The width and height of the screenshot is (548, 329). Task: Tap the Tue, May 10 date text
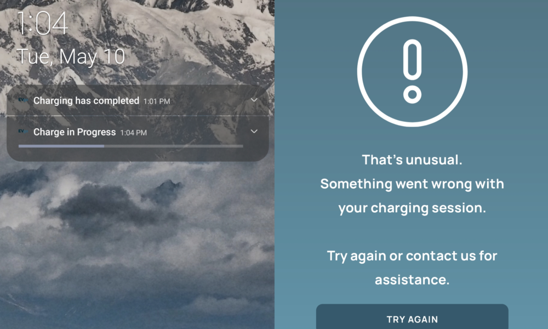click(71, 56)
